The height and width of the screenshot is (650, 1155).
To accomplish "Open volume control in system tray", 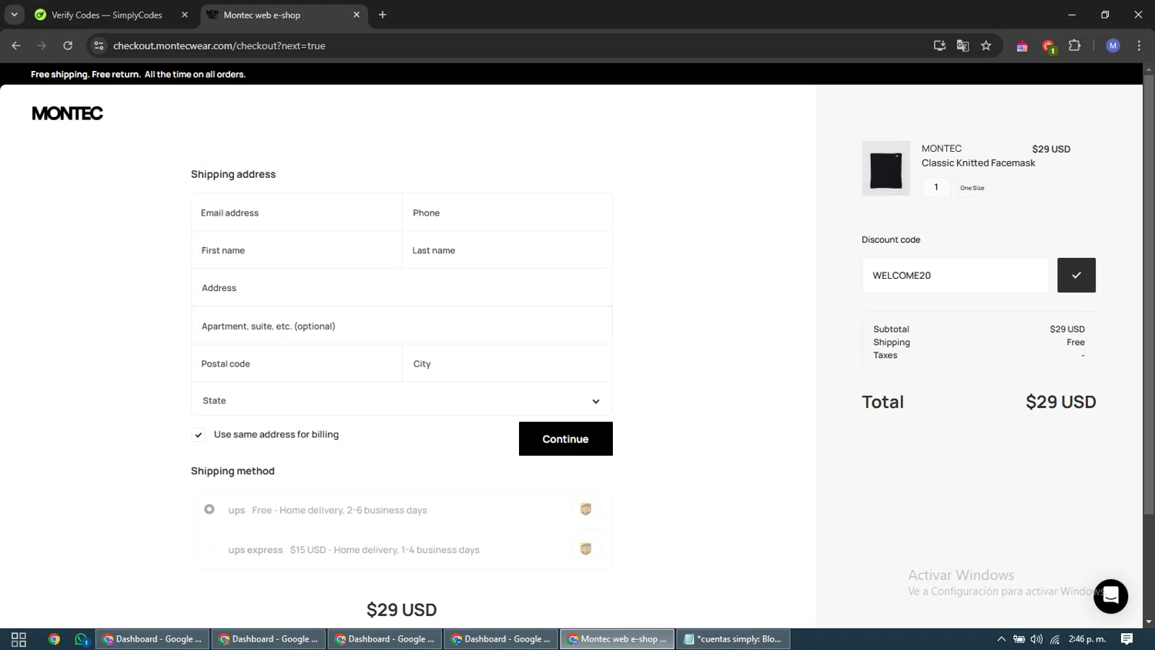I will [x=1036, y=639].
